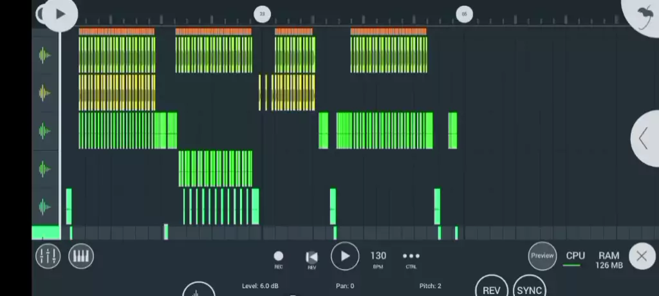The width and height of the screenshot is (659, 296).
Task: Tap the FL Studio fruit logo
Action: click(x=644, y=14)
